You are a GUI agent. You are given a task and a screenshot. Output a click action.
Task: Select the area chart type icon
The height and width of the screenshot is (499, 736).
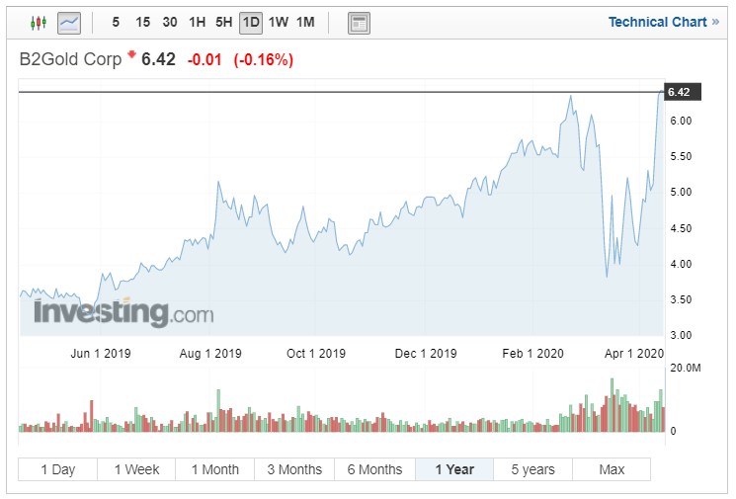click(68, 22)
